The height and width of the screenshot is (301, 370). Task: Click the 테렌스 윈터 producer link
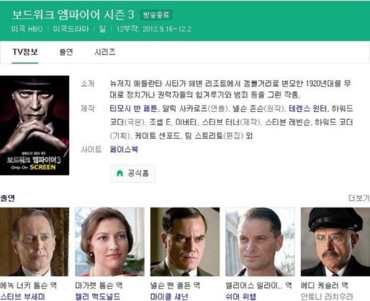point(308,109)
